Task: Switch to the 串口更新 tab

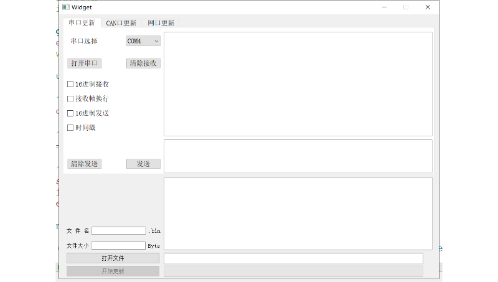Action: 82,23
